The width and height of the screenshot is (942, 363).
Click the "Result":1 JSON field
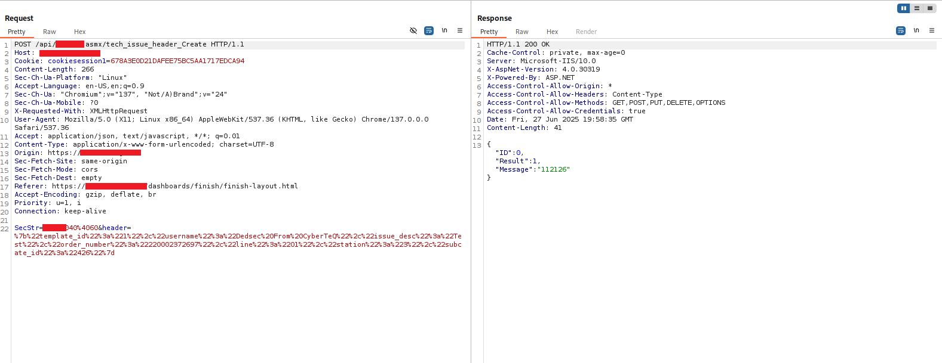(x=517, y=161)
